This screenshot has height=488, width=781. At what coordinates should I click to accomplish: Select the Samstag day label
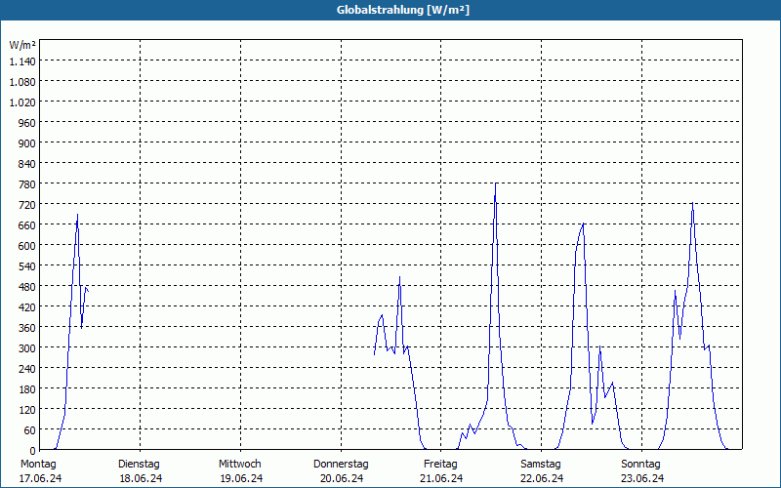[541, 465]
